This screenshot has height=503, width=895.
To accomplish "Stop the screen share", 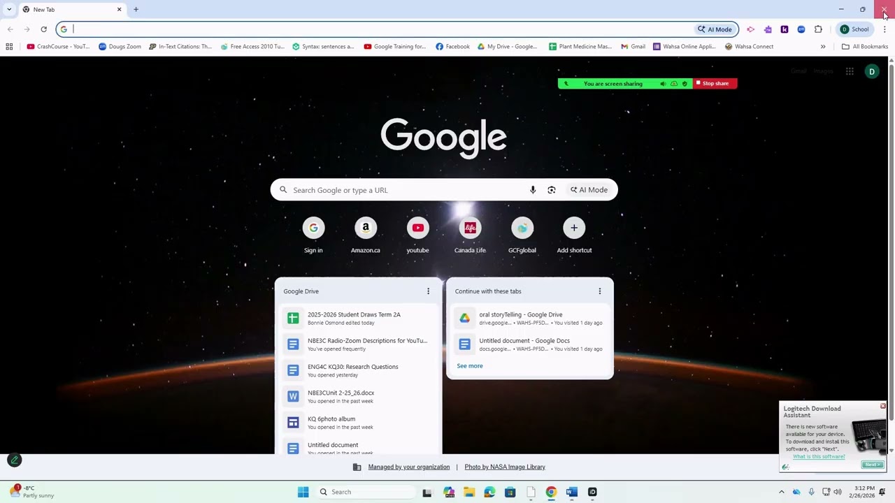I will (x=715, y=83).
